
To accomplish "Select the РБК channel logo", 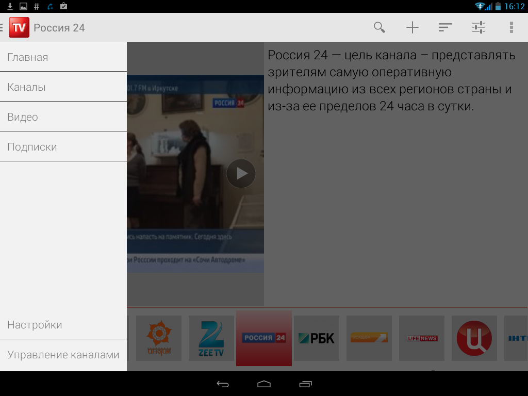I will 317,338.
